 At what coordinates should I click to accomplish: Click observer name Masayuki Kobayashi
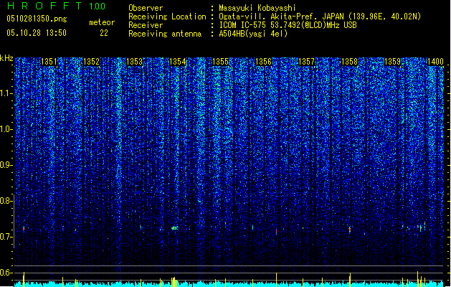pos(257,8)
